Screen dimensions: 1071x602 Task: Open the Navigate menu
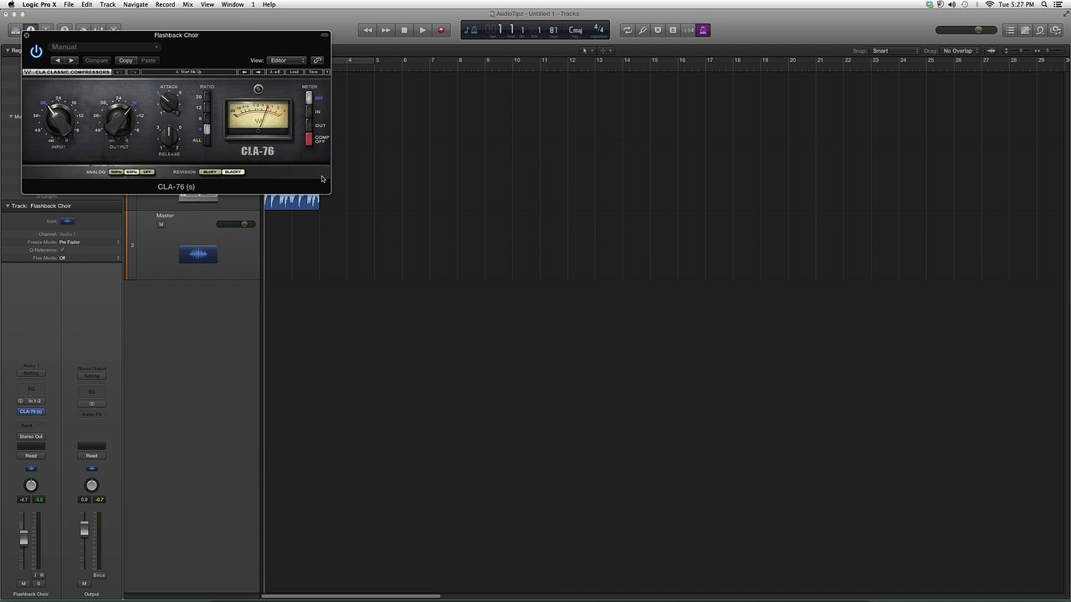coord(136,5)
